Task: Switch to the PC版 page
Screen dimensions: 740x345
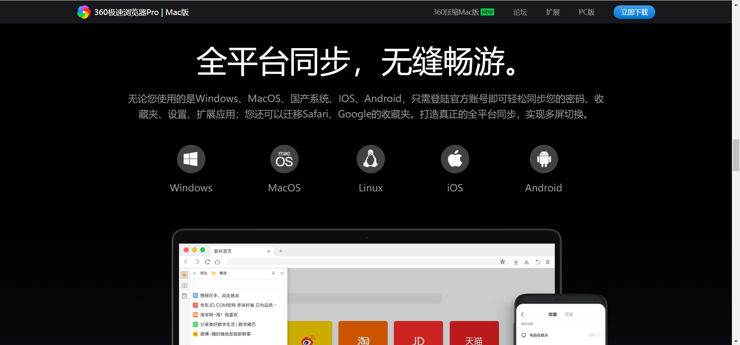Action: click(587, 12)
